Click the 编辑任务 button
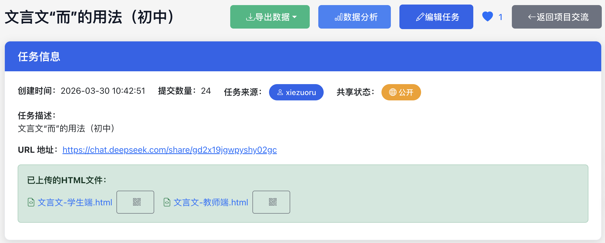The height and width of the screenshot is (243, 605). tap(436, 17)
